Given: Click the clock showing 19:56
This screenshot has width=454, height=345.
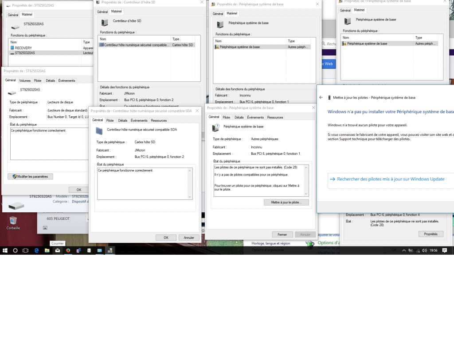Looking at the screenshot, I should click(434, 250).
